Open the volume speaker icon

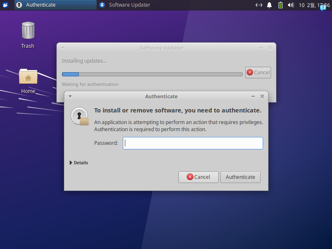tap(291, 5)
